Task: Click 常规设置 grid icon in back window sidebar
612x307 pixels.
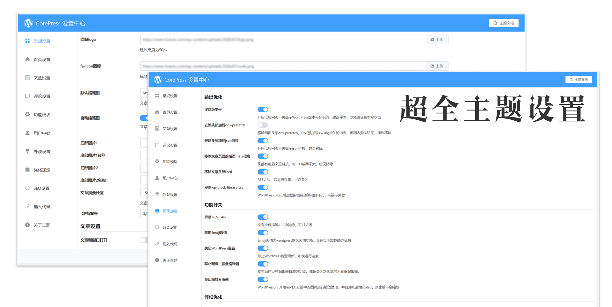Action: pos(27,41)
